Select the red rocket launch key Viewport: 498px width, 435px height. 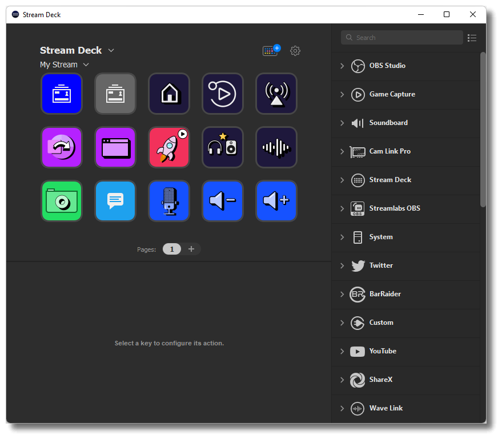169,147
